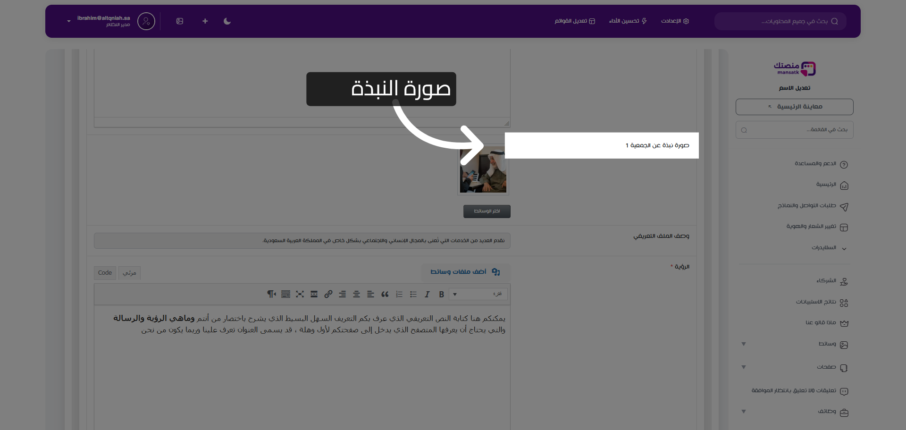Screen dimensions: 906x430
Task: Switch to the مرئي editor tab
Action: tap(129, 273)
